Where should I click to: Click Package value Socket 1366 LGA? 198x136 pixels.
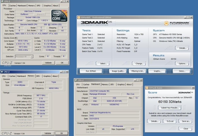[x=33, y=17]
